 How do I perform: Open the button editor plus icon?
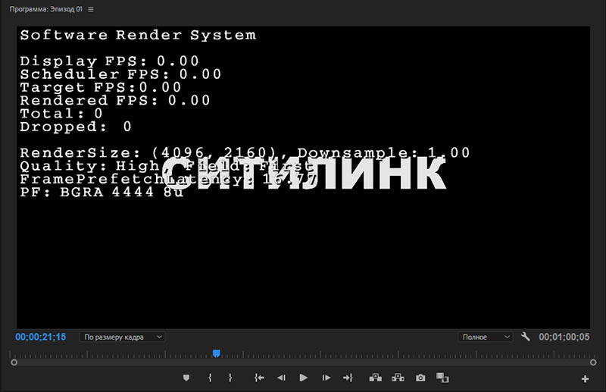585,379
